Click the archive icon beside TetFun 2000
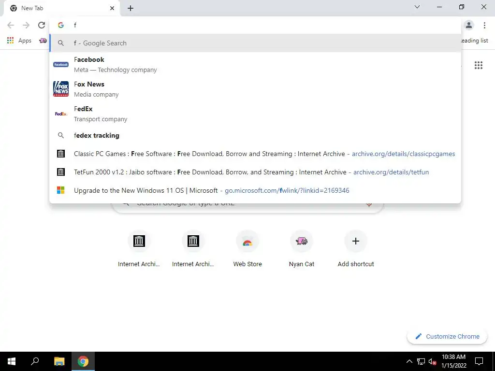 click(60, 172)
